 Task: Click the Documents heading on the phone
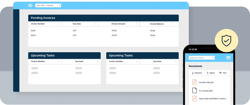195,66
